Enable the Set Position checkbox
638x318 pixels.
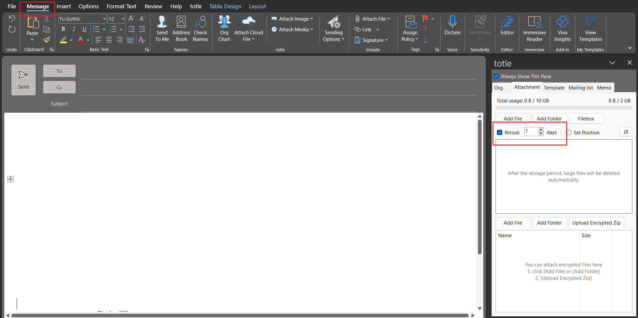tap(569, 132)
